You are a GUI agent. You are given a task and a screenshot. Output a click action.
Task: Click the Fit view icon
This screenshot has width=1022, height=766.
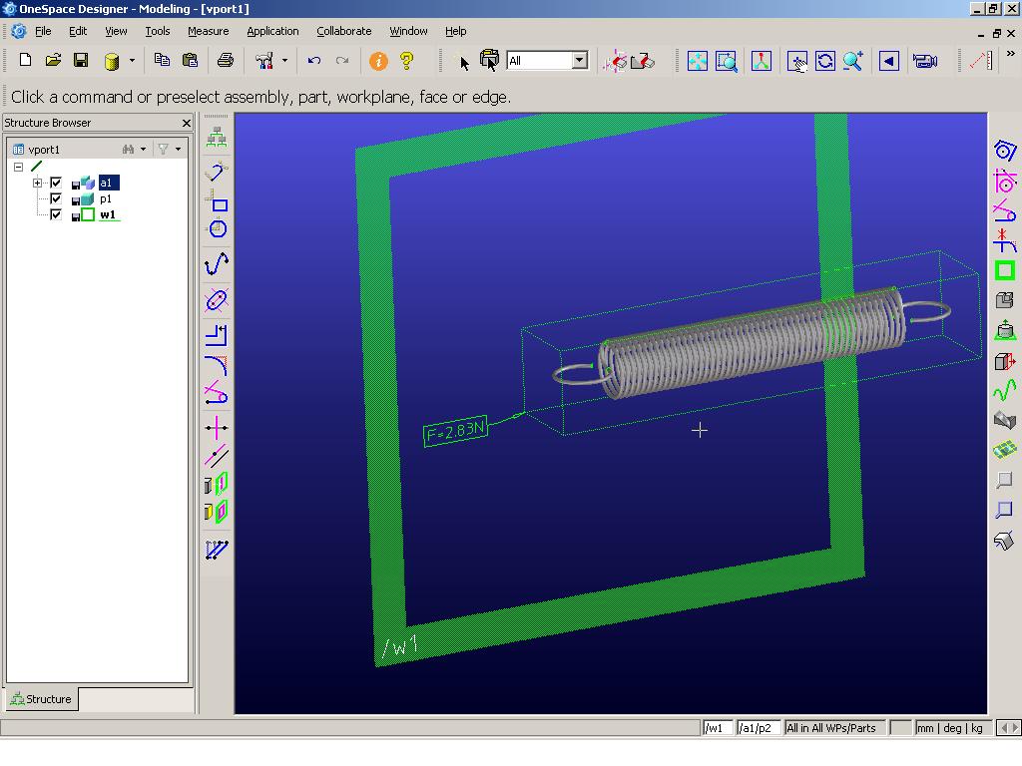point(698,61)
